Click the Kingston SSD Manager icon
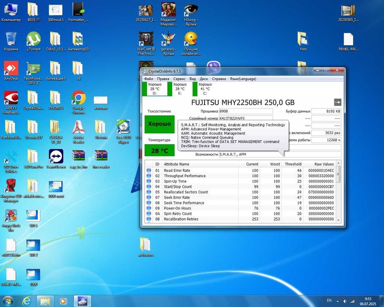This screenshot has height=307, width=384. 11,186
